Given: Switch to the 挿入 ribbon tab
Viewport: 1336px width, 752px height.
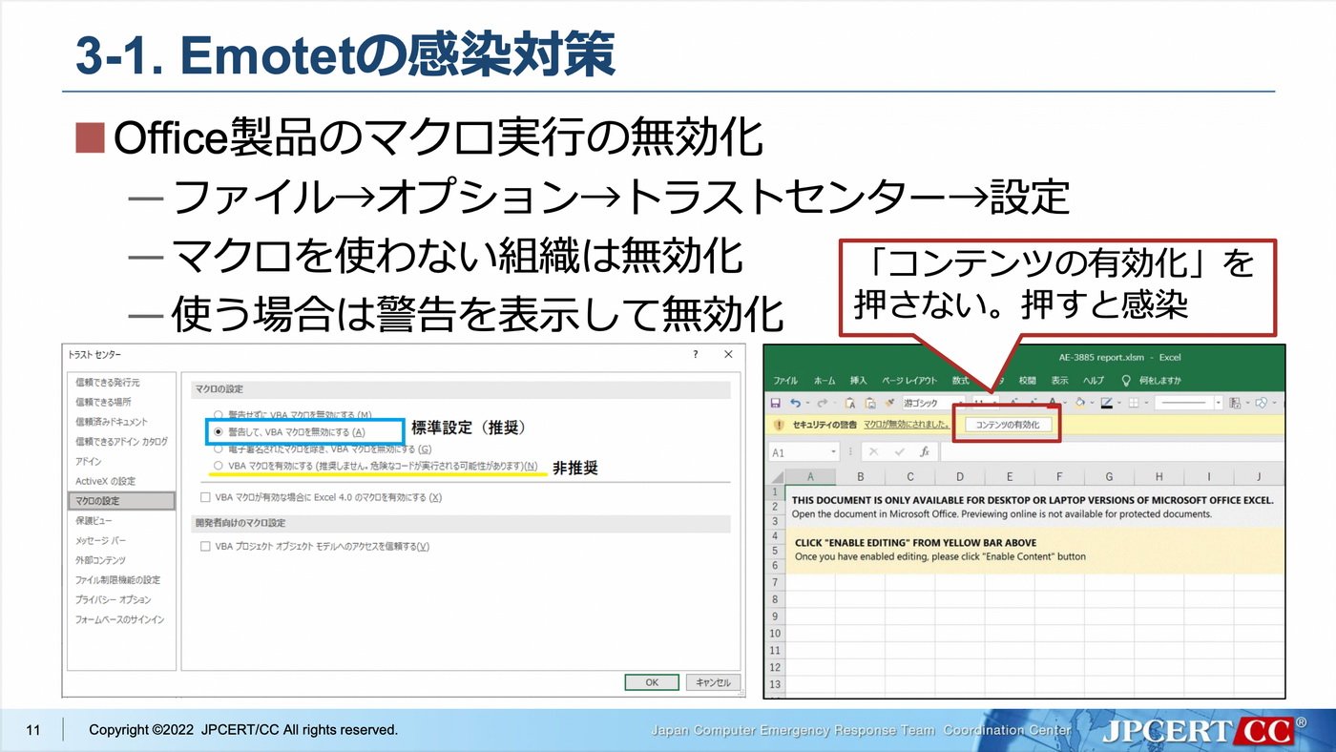Looking at the screenshot, I should [x=859, y=380].
